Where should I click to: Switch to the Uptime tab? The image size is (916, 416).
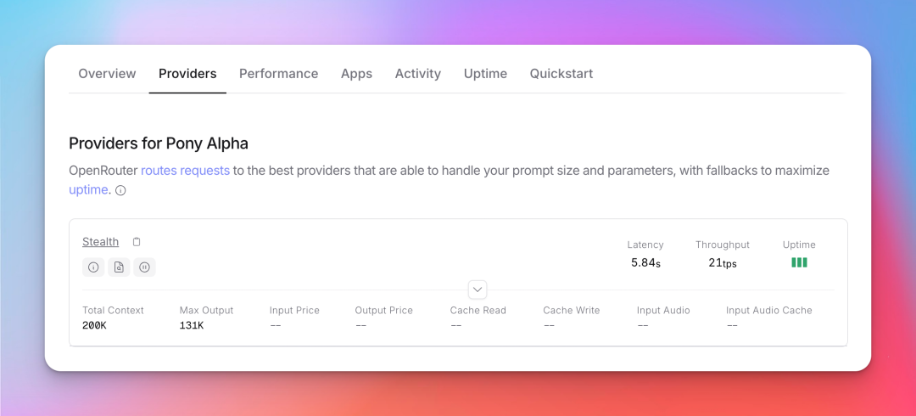(x=485, y=74)
